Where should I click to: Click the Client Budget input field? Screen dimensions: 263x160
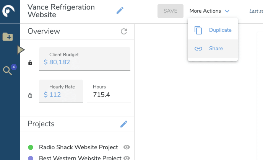pyautogui.click(x=84, y=62)
